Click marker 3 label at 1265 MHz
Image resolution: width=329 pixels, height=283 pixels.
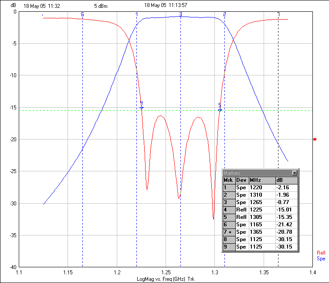point(181,14)
